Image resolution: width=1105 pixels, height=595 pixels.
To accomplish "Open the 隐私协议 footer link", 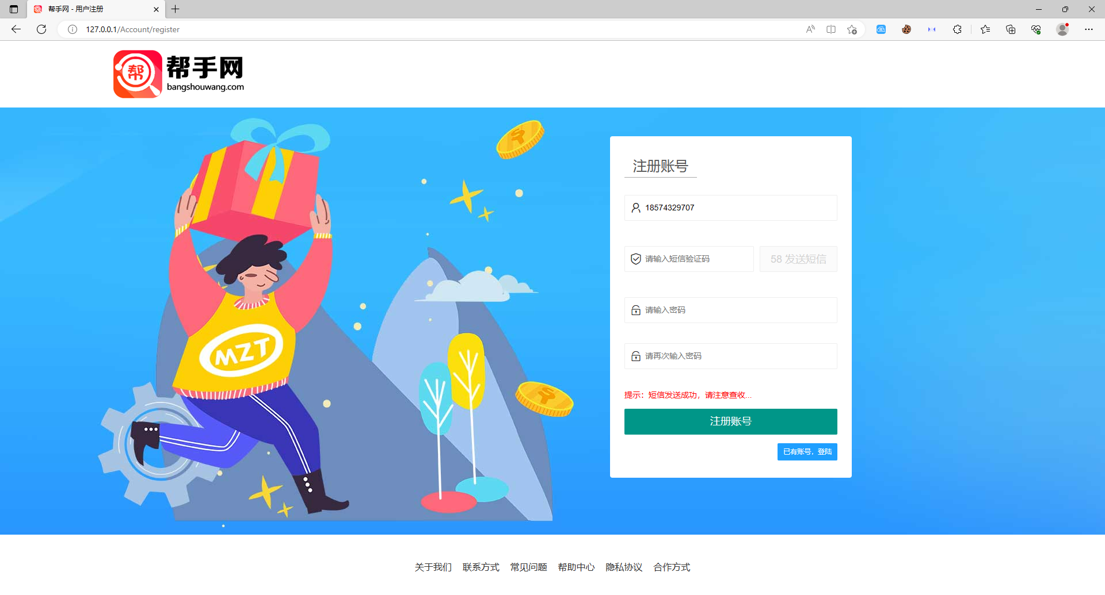I will pyautogui.click(x=624, y=567).
